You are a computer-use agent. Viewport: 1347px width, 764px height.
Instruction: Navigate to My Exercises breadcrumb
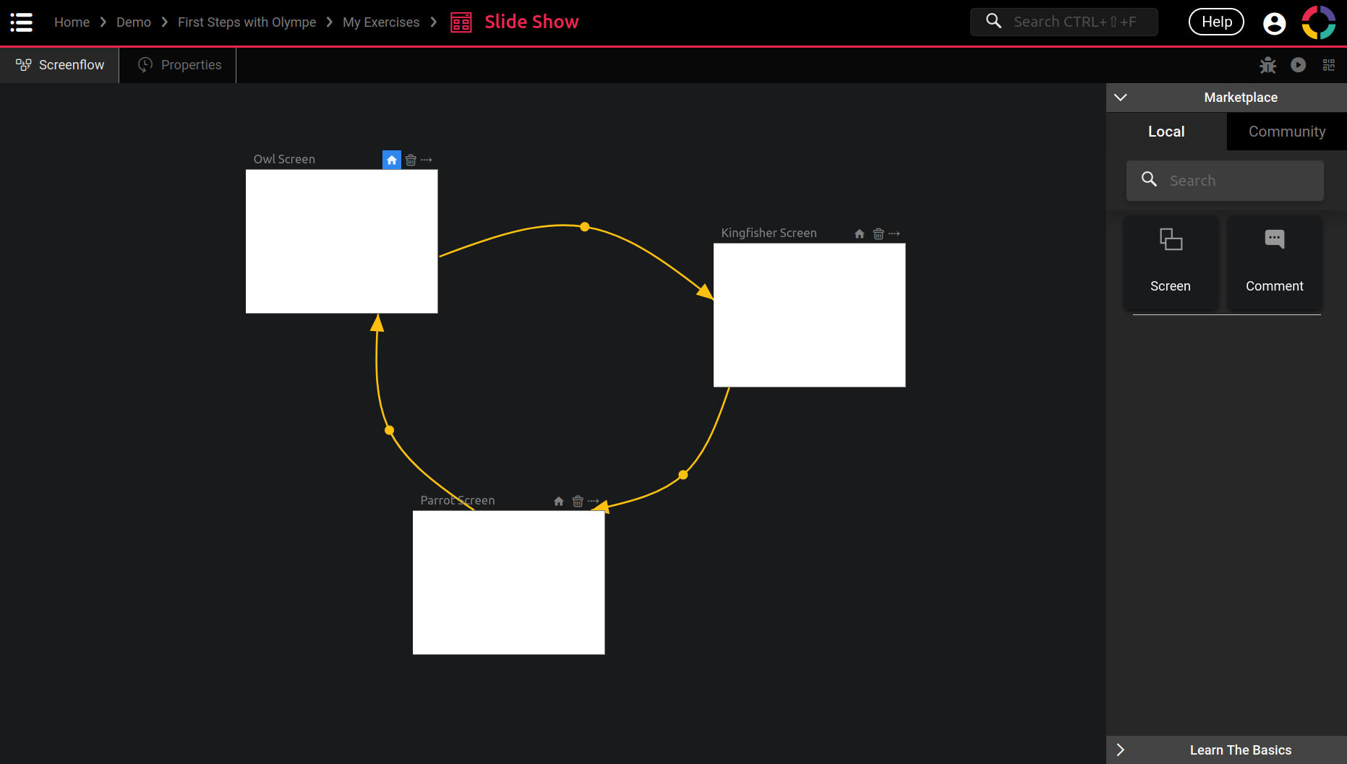pyautogui.click(x=381, y=22)
